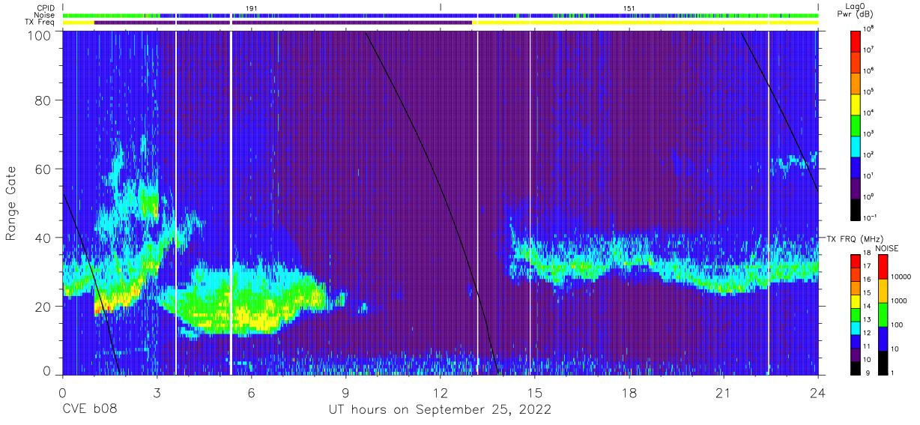Click the 'CPID' label at top left
Viewport: 920px width, 425px height.
pos(45,7)
